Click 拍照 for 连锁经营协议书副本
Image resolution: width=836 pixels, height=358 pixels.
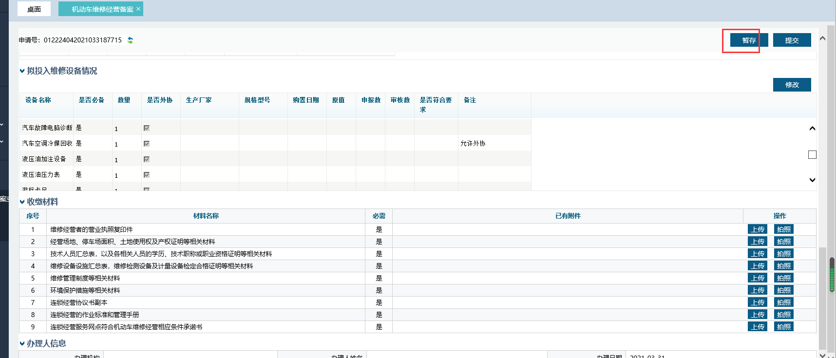[783, 302]
